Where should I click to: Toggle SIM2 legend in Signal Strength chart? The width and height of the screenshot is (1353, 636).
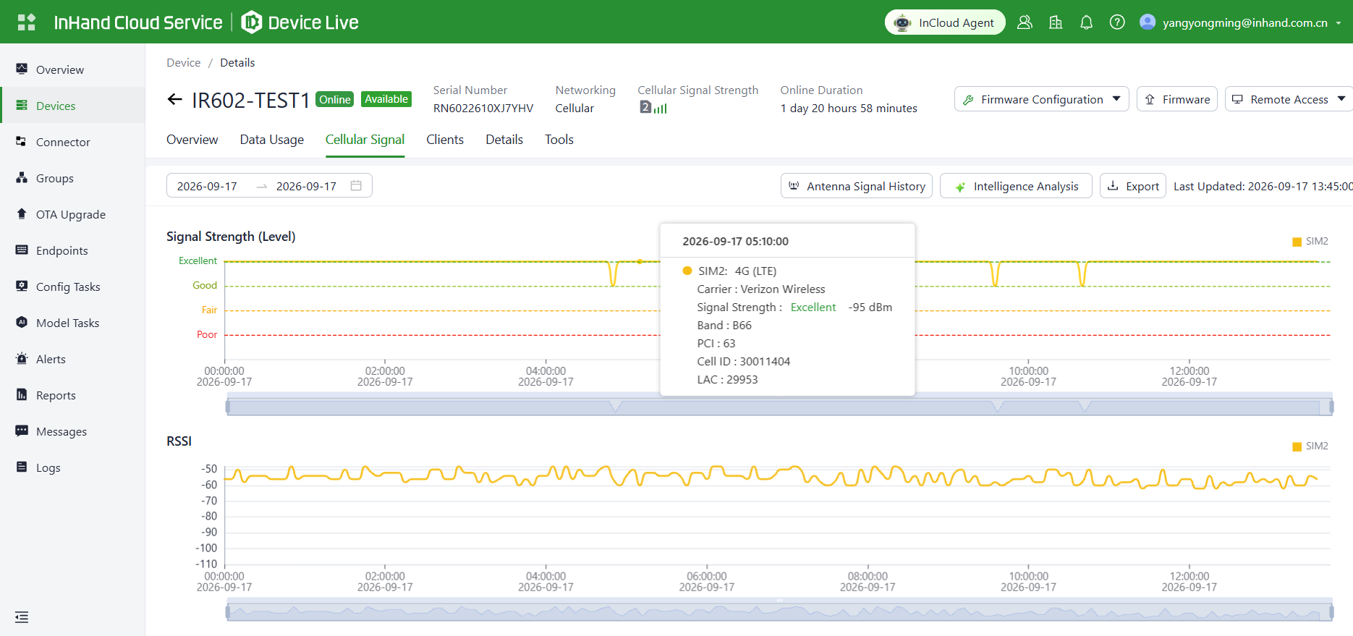(x=1310, y=242)
